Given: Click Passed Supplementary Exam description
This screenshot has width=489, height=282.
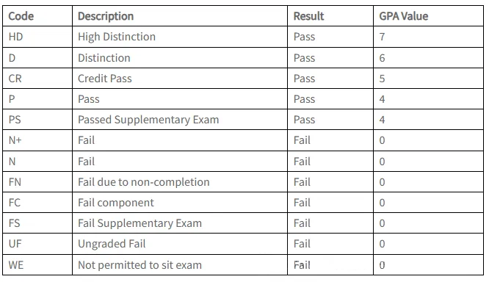Looking at the screenshot, I should pyautogui.click(x=148, y=120).
